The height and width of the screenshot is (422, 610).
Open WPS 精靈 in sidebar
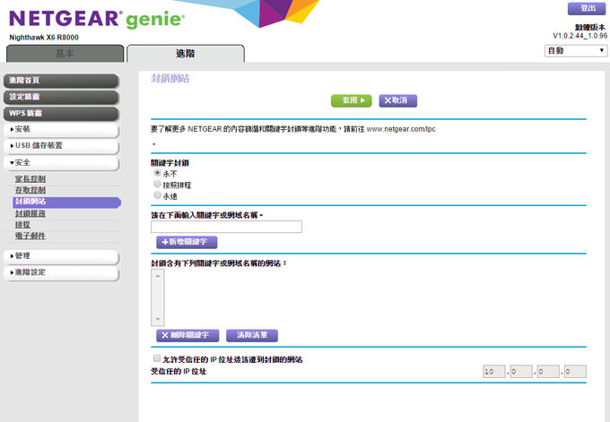pyautogui.click(x=61, y=113)
